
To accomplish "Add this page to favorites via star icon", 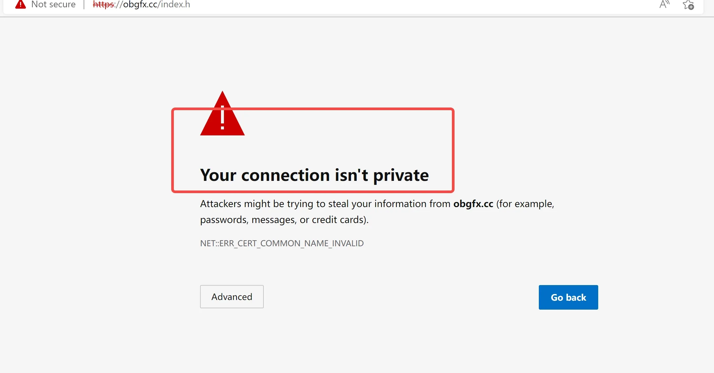I will click(x=688, y=5).
